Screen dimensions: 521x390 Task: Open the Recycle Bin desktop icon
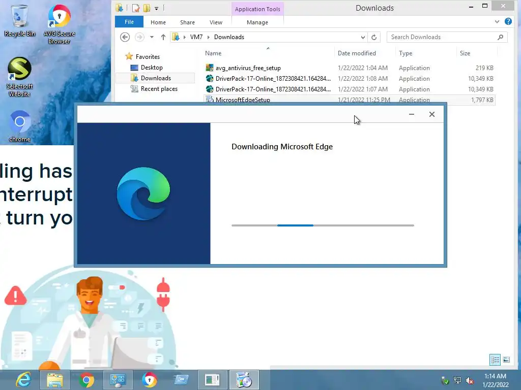point(20,20)
